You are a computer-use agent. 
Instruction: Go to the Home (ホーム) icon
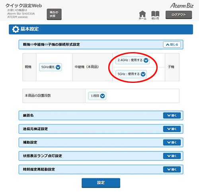click(142, 15)
